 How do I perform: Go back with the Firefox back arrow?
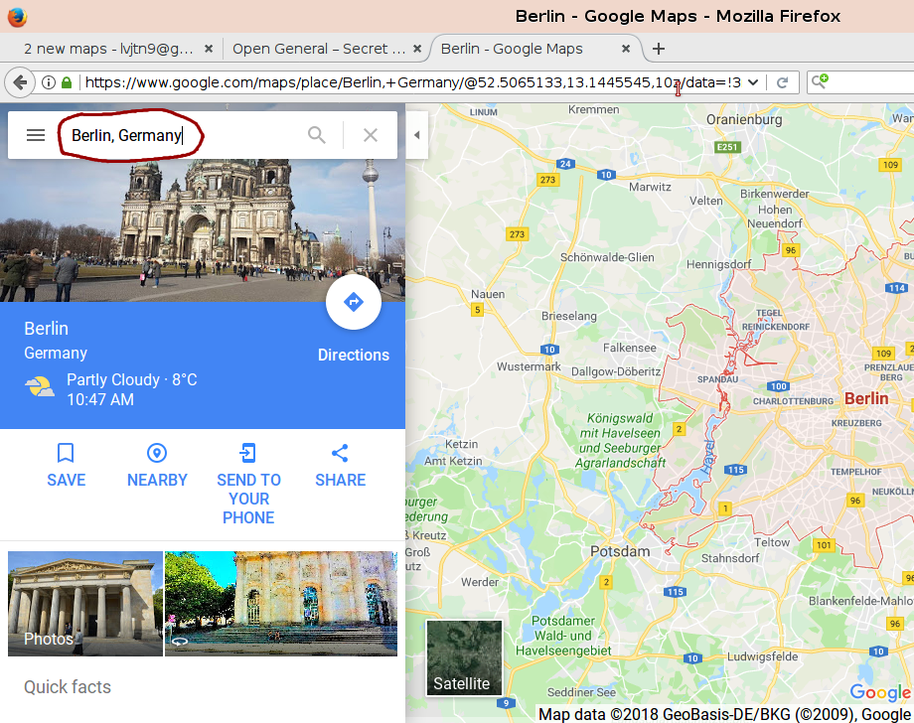coord(20,82)
